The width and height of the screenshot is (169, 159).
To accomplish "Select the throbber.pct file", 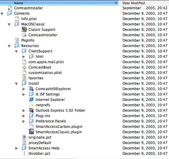I will pyautogui.click(x=39, y=154).
